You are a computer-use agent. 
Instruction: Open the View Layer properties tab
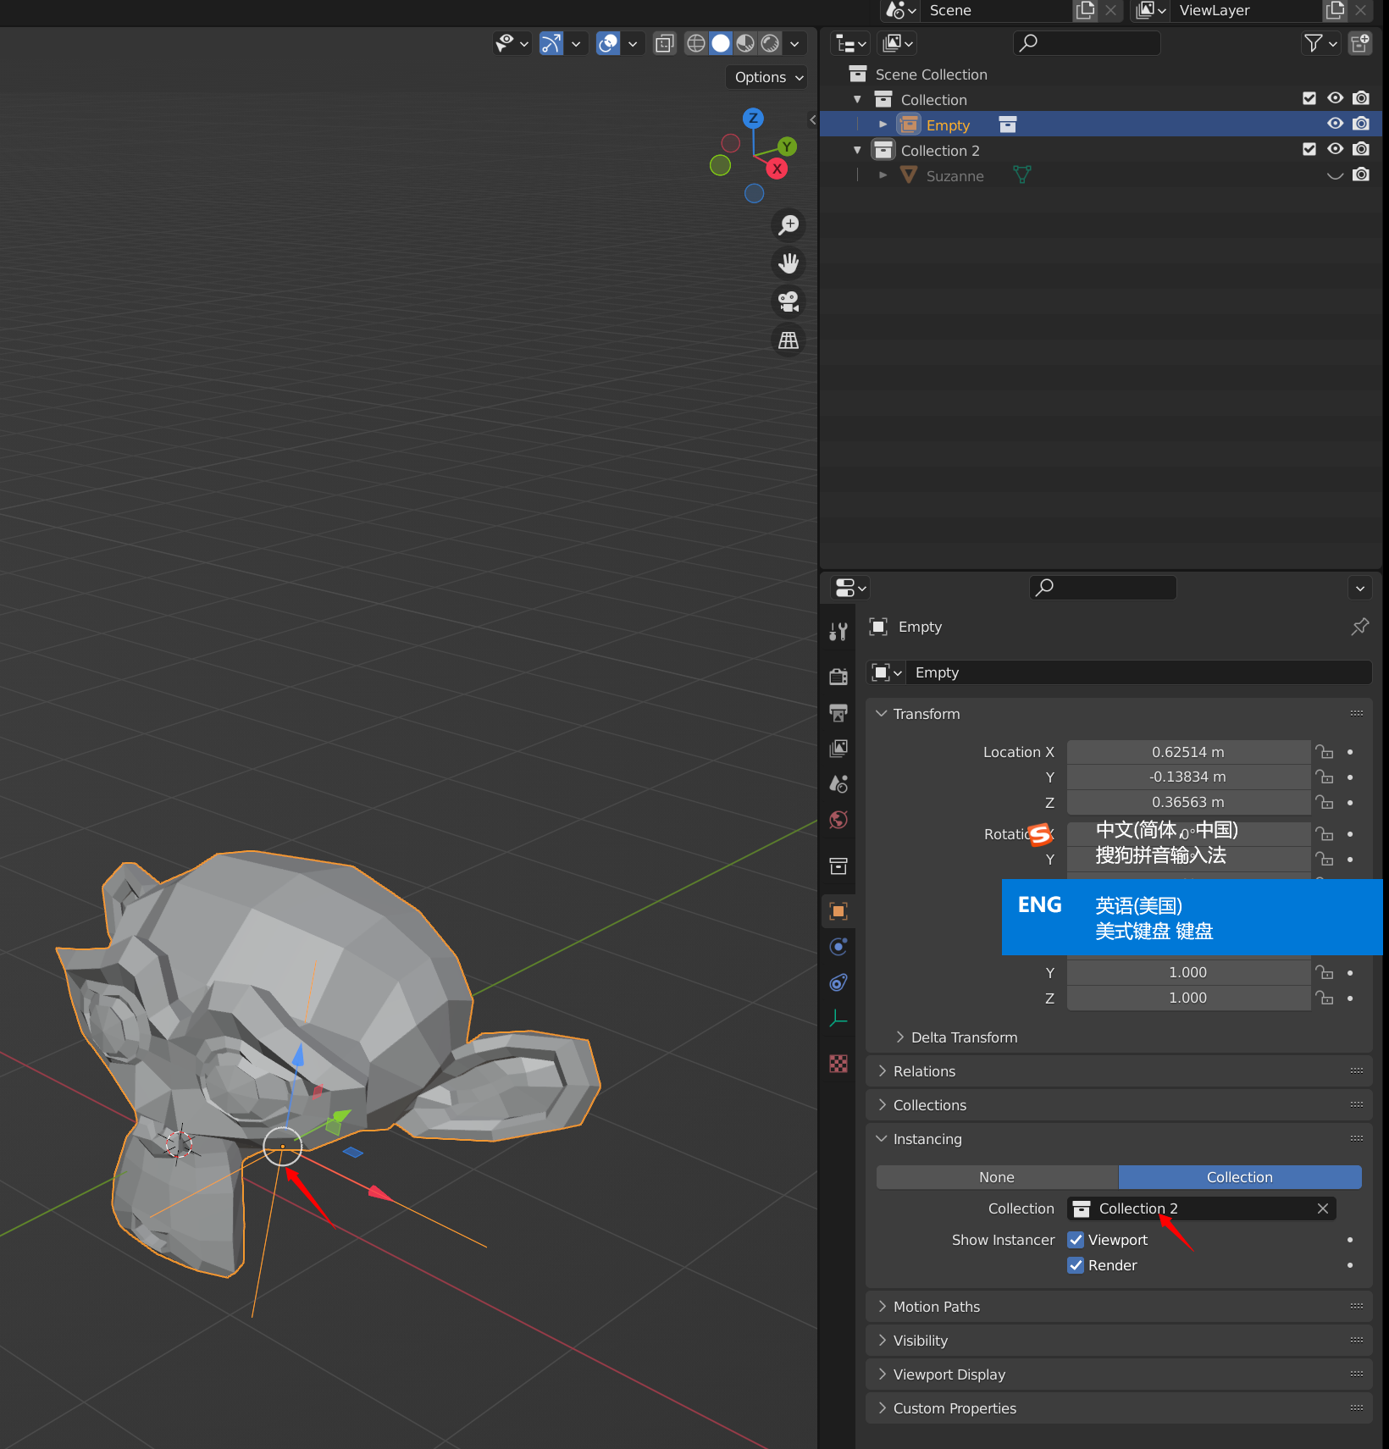click(838, 748)
